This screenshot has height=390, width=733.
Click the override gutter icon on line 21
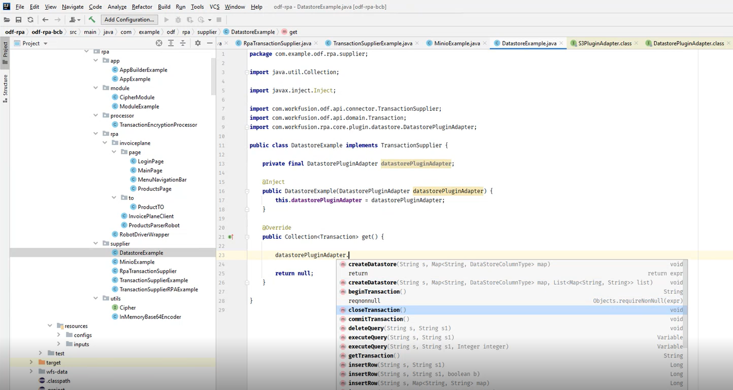tap(230, 237)
